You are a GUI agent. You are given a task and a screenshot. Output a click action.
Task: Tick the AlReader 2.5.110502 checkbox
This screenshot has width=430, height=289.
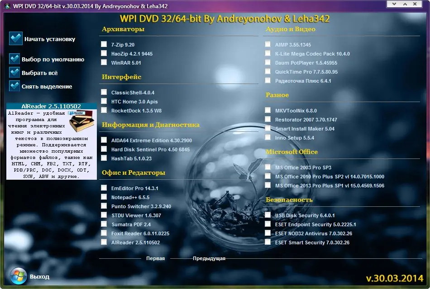pyautogui.click(x=104, y=242)
